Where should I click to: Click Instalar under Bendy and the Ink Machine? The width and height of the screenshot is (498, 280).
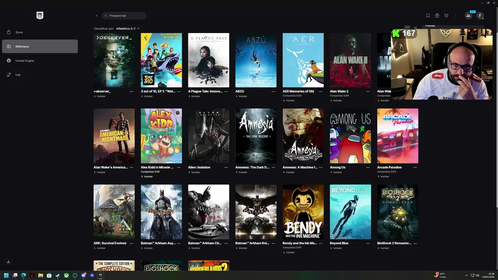click(288, 252)
